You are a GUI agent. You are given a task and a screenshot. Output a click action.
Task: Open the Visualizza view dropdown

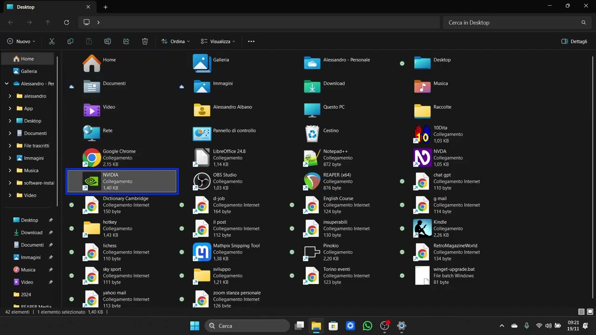tap(218, 41)
